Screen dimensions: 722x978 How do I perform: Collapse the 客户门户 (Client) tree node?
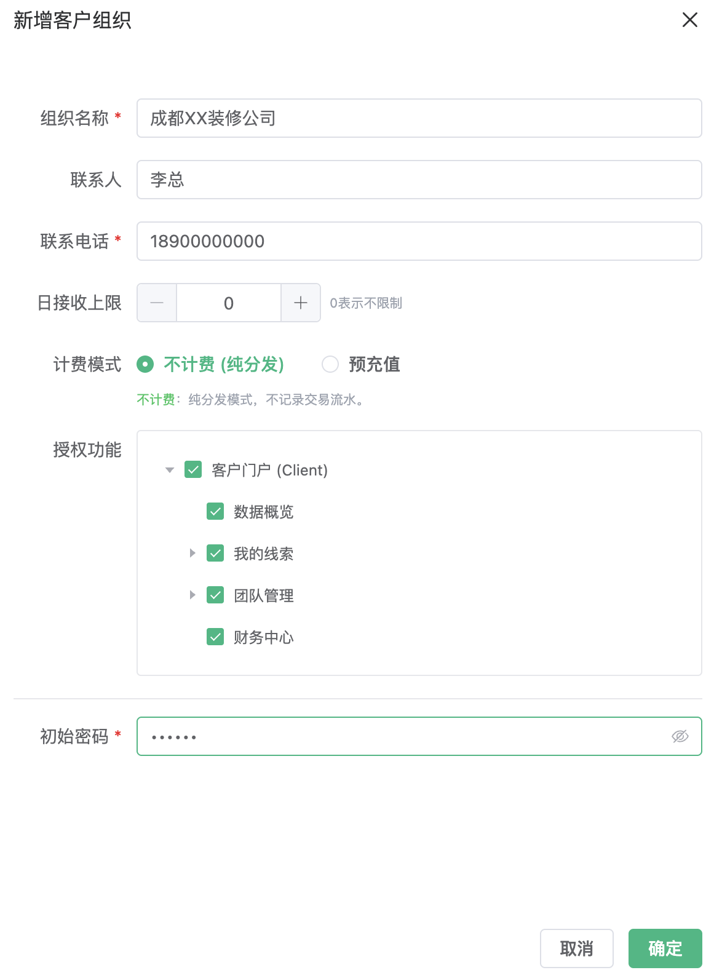coord(170,471)
